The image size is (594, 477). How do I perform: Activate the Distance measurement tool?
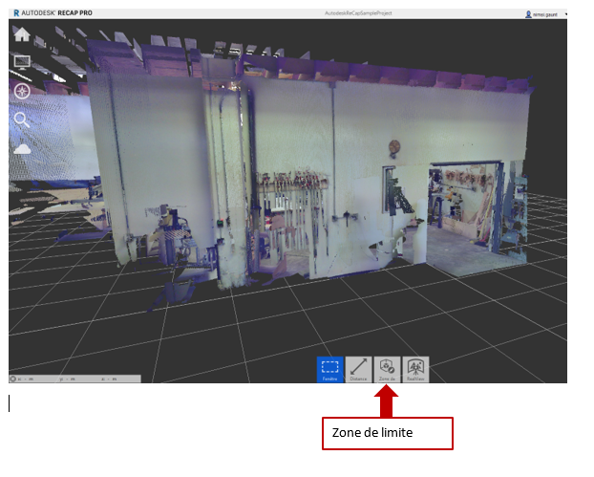click(358, 369)
